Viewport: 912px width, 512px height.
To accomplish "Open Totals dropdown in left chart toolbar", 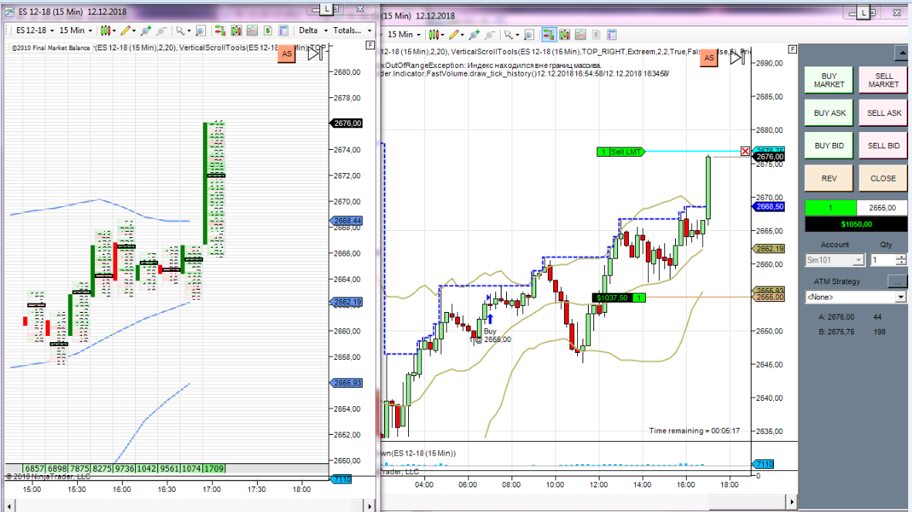I will click(x=353, y=30).
